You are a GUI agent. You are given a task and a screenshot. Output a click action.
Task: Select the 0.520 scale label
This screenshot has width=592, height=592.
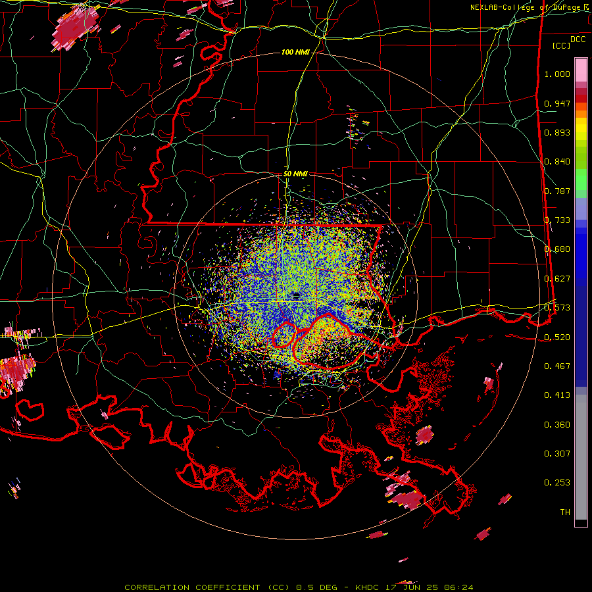pos(557,337)
